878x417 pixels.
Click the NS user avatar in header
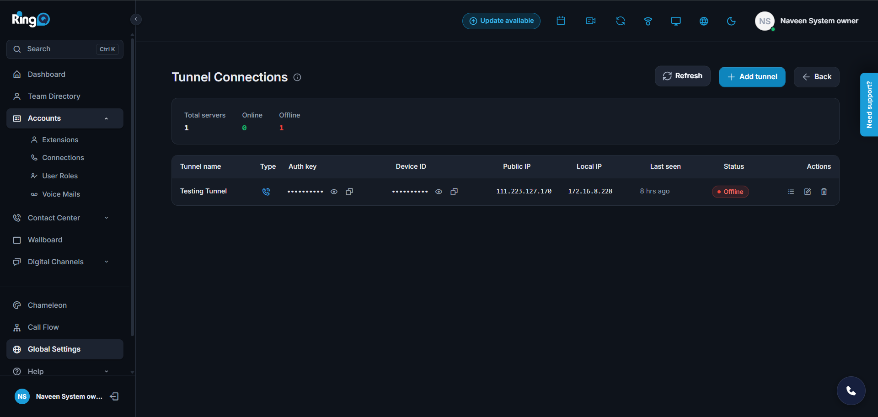[x=765, y=21]
